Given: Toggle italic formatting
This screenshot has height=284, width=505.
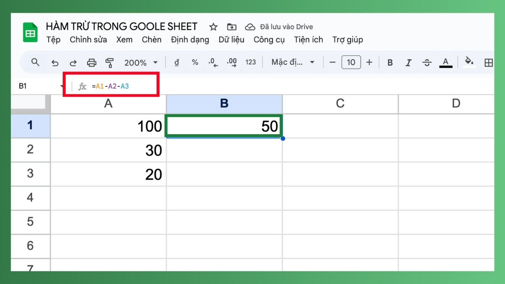Looking at the screenshot, I should [x=408, y=62].
